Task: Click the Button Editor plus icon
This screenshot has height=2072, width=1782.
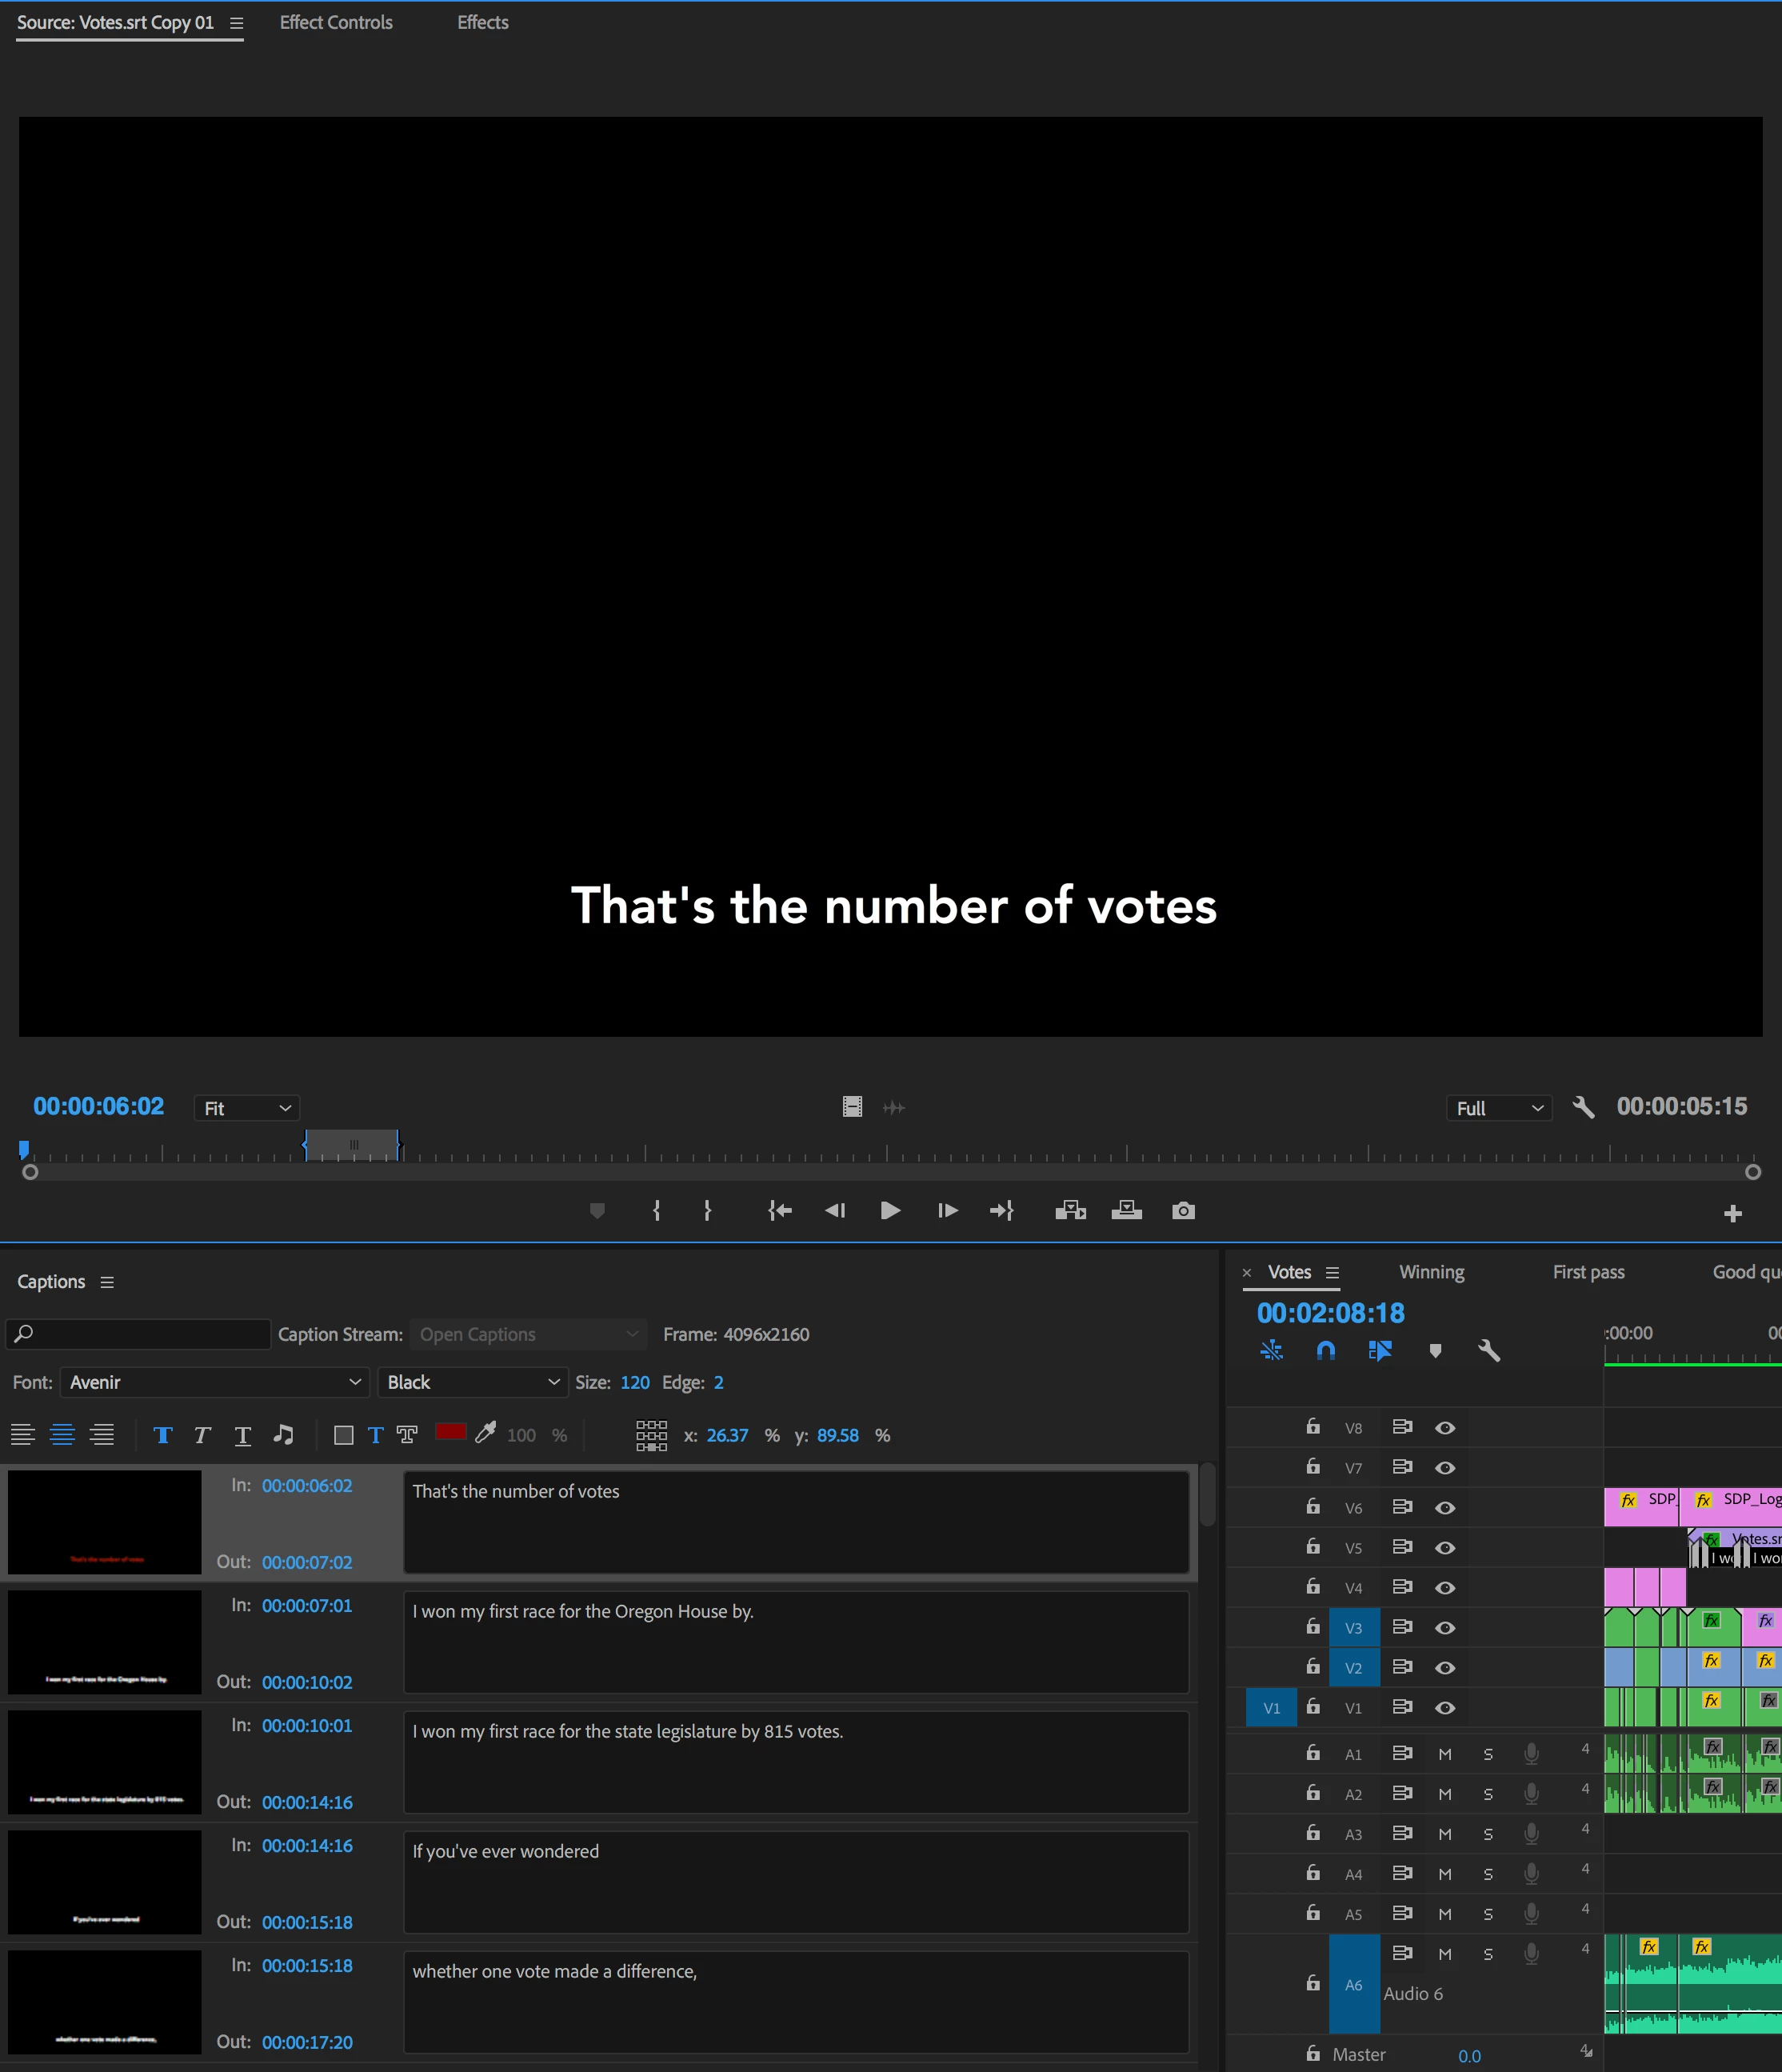Action: [1733, 1213]
